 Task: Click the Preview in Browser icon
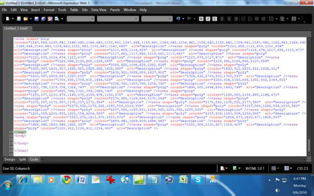[57, 18]
